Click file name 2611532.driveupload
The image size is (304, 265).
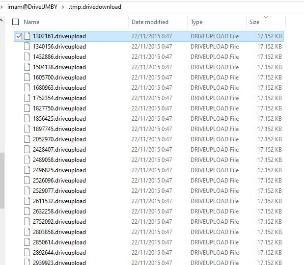pos(59,201)
